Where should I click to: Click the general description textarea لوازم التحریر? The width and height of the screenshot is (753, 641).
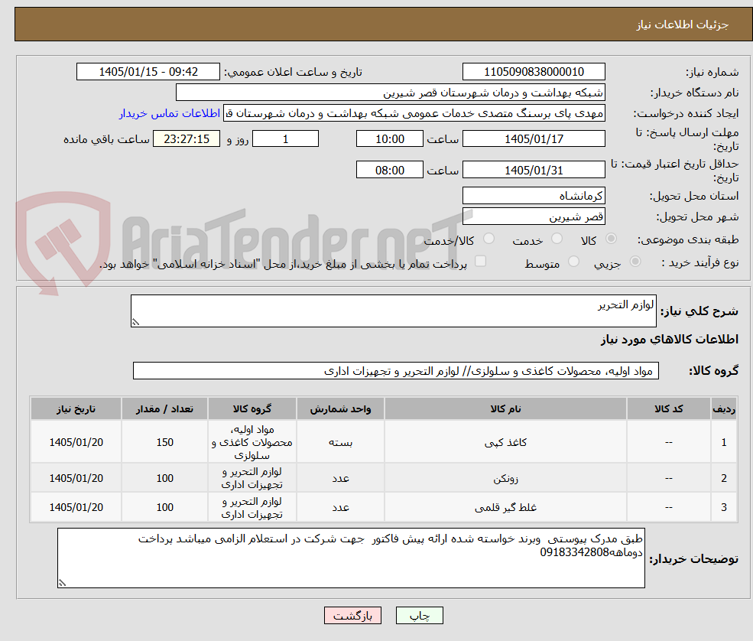click(x=393, y=311)
